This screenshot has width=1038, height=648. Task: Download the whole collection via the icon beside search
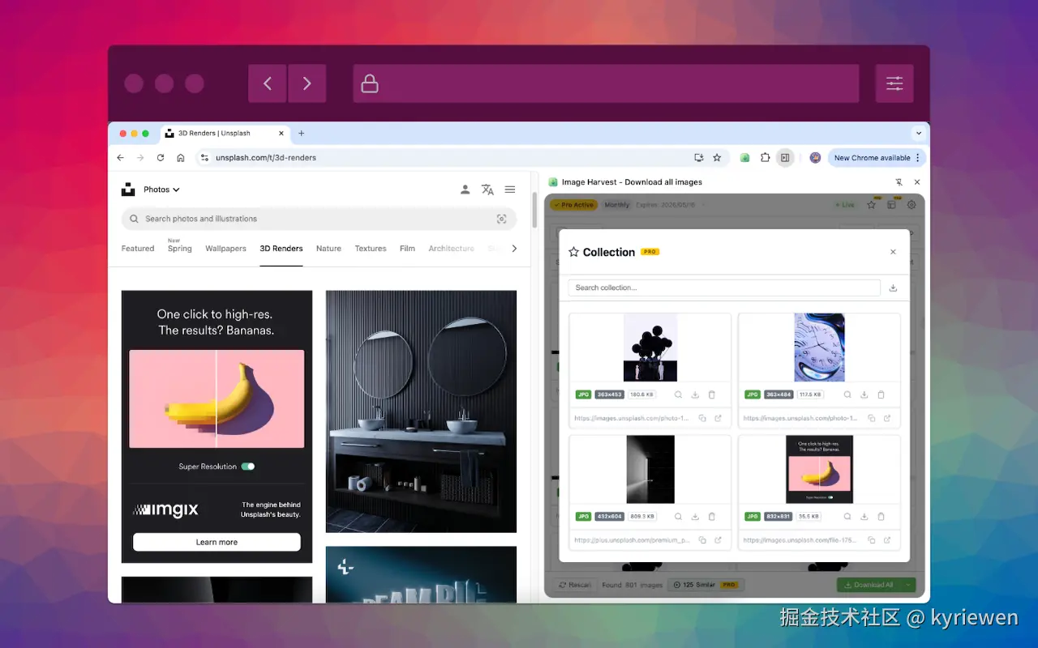(893, 288)
